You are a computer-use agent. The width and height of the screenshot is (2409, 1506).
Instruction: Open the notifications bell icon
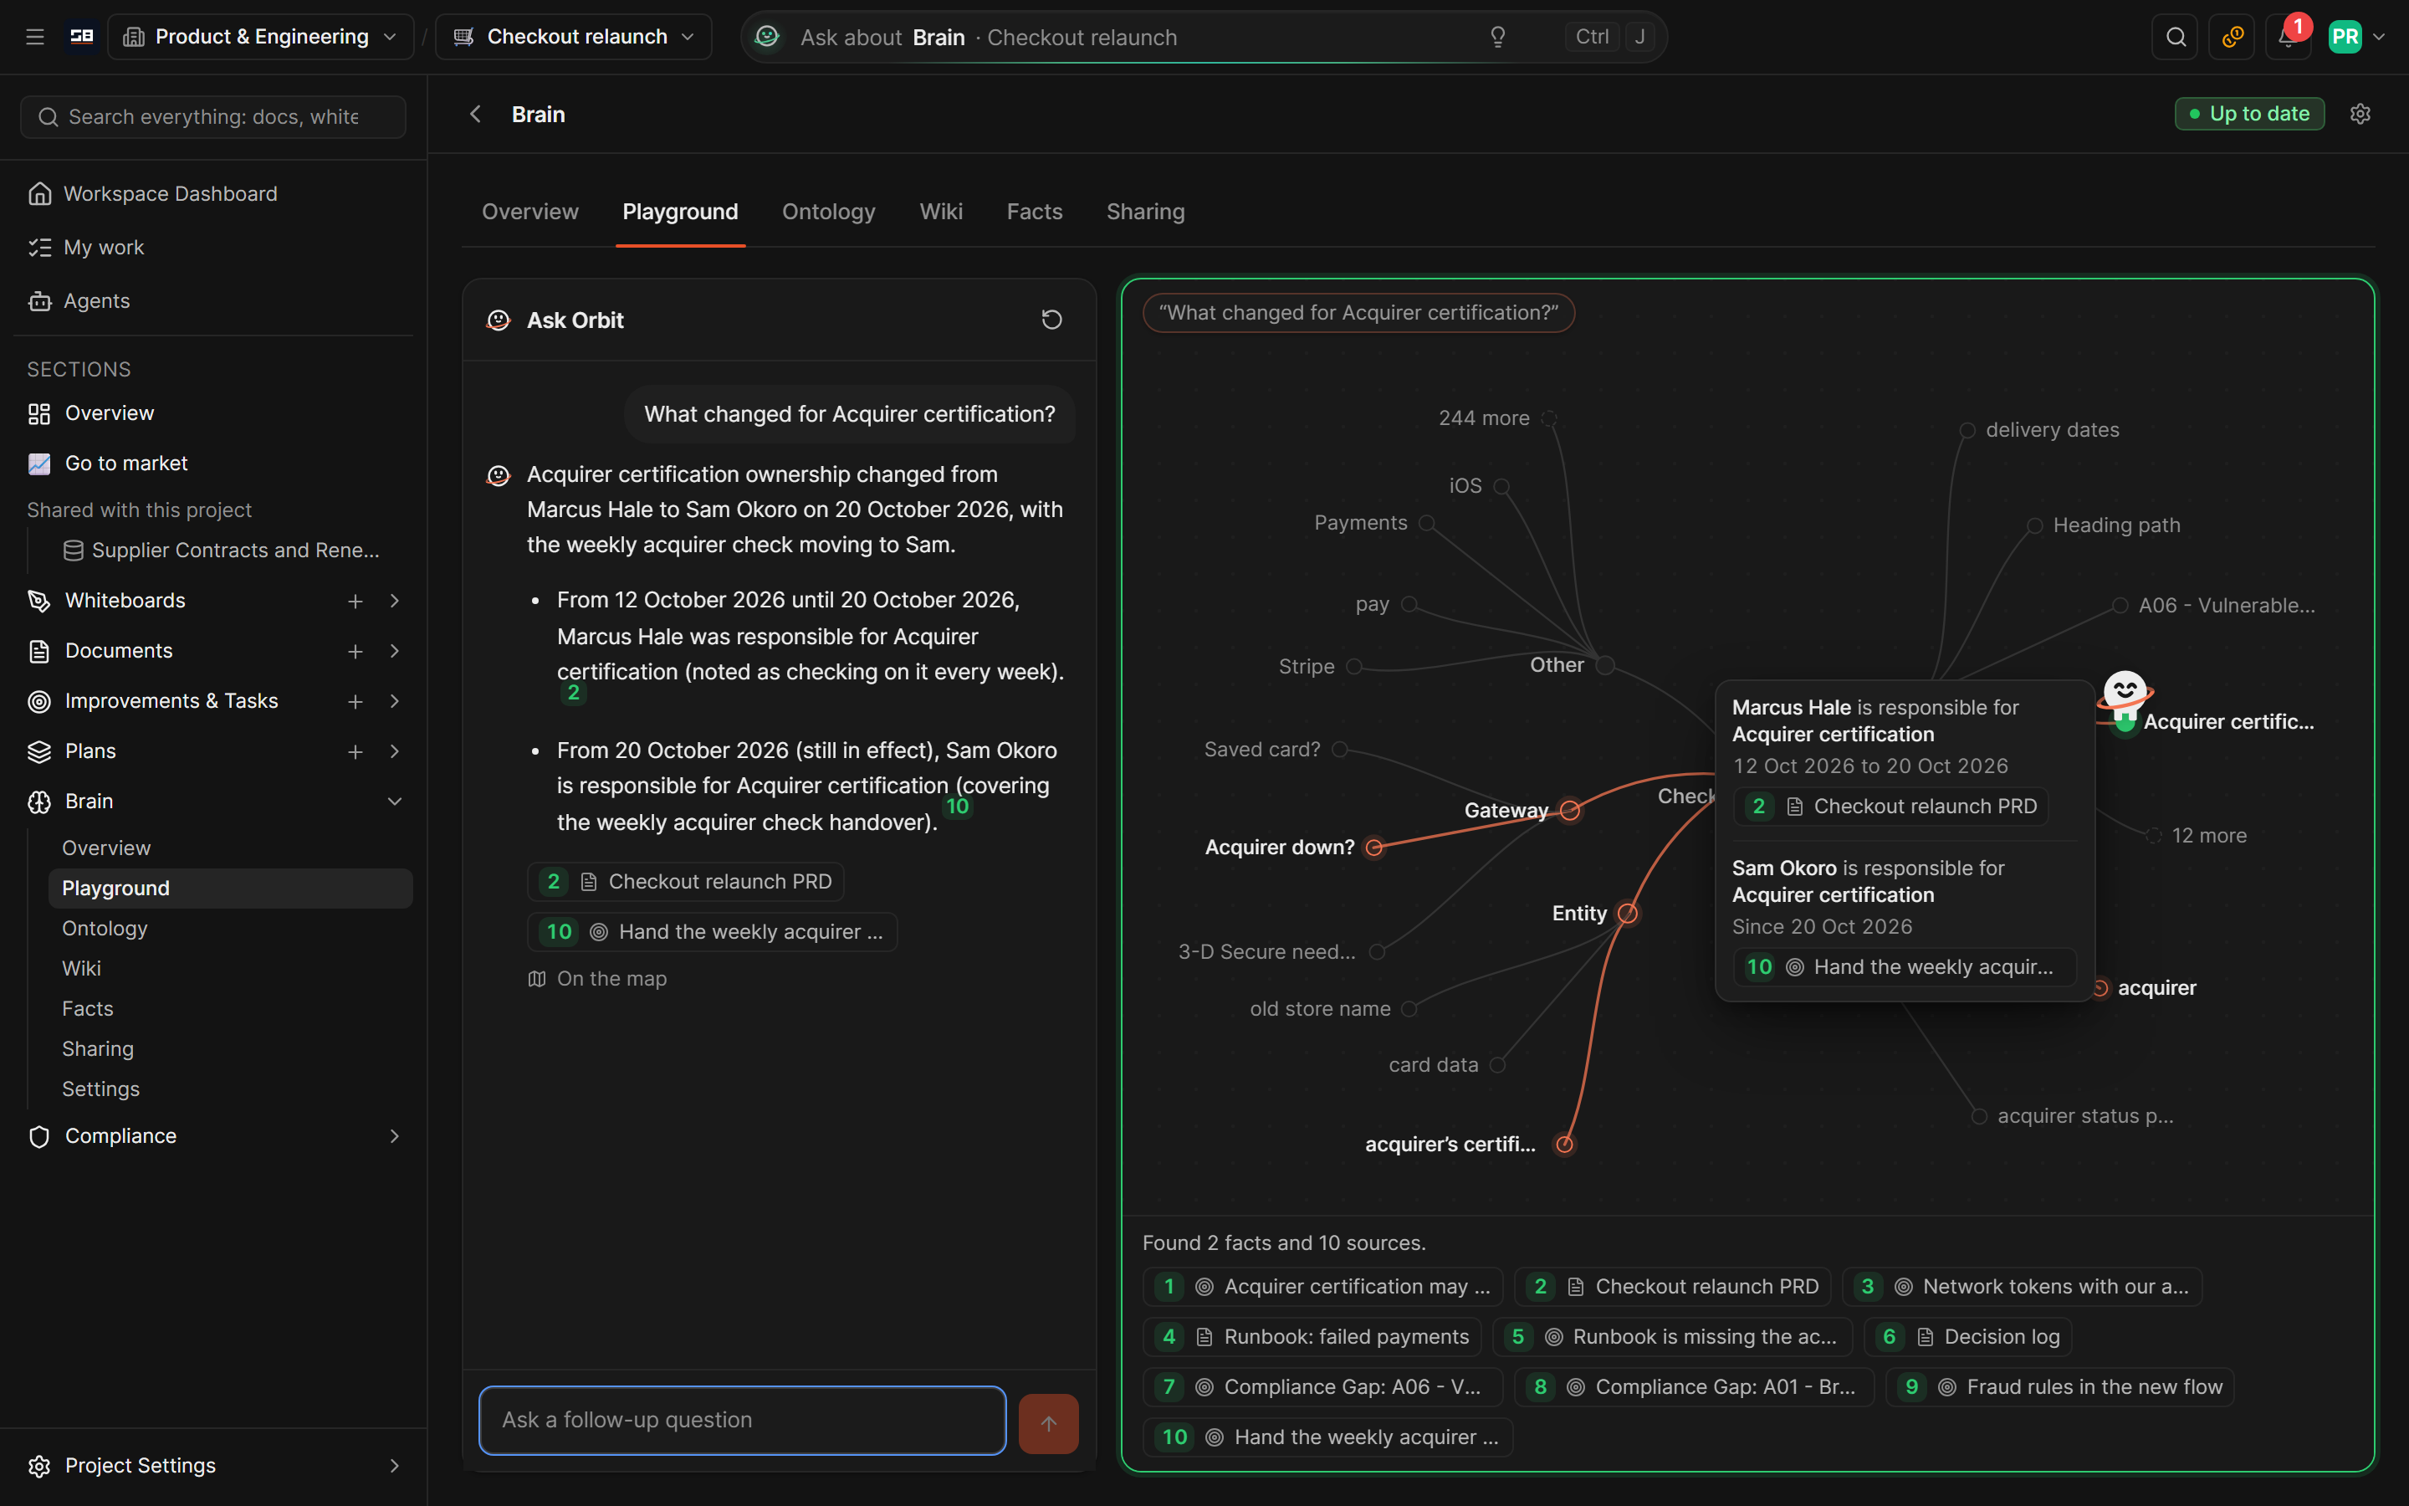coord(2288,37)
